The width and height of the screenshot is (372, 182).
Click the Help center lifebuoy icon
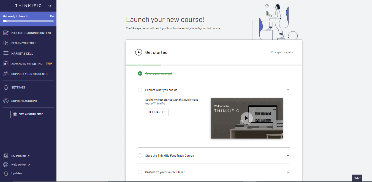[x=6, y=165]
